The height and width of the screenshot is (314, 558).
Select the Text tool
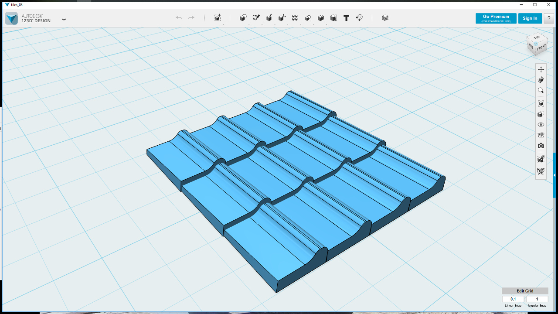(347, 18)
